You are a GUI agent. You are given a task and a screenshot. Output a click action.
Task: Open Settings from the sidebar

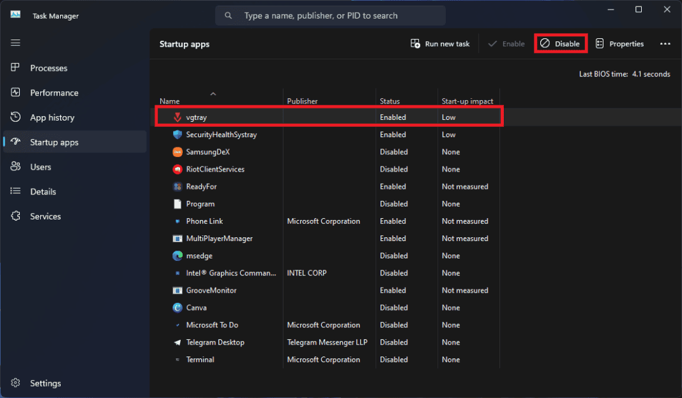click(x=44, y=383)
